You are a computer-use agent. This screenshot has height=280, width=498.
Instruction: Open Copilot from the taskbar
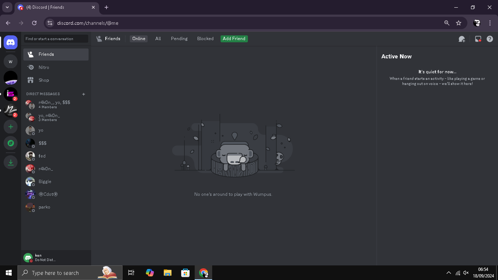149,273
